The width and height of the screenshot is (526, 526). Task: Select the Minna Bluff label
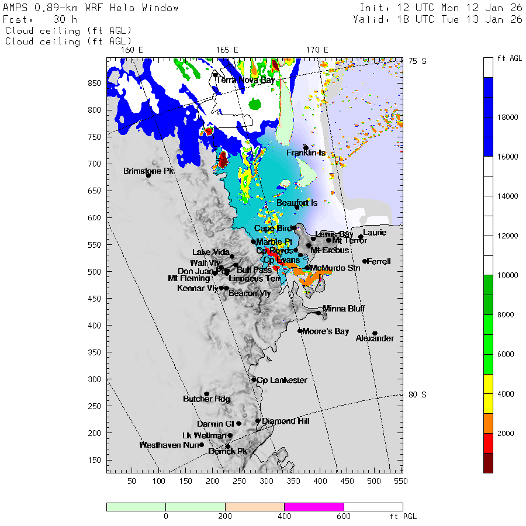pyautogui.click(x=344, y=308)
